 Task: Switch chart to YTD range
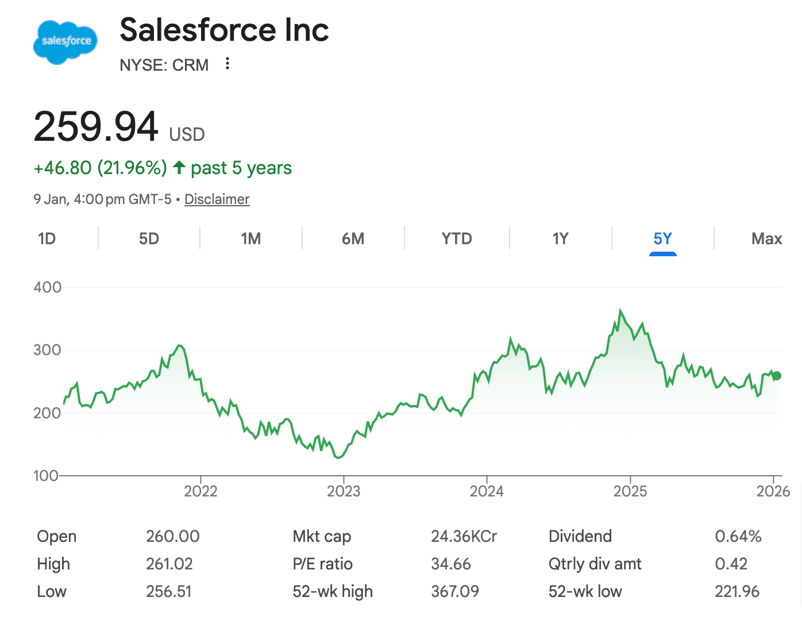(457, 238)
